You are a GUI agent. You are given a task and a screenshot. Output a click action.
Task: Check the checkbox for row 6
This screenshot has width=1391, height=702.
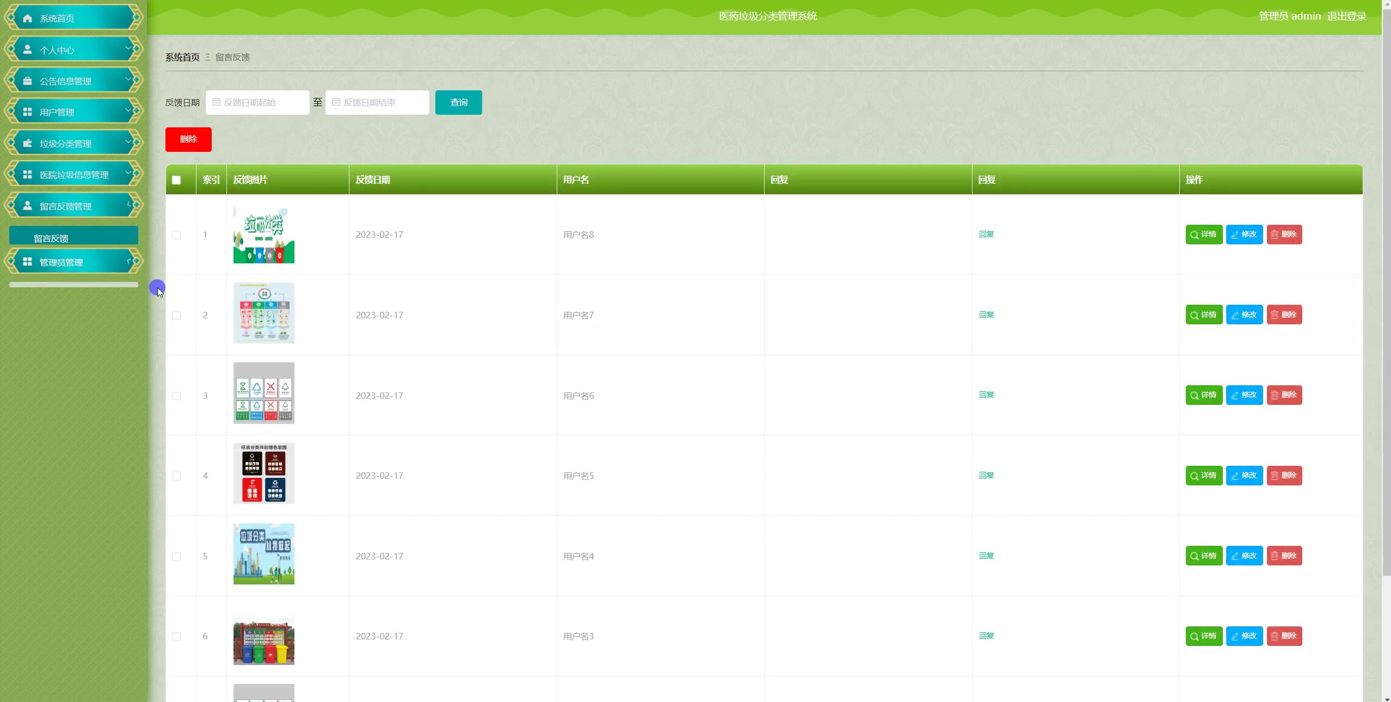(x=176, y=637)
